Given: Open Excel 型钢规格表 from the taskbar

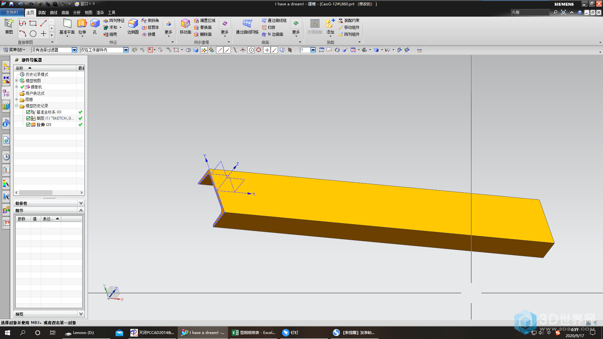Looking at the screenshot, I should [x=254, y=332].
